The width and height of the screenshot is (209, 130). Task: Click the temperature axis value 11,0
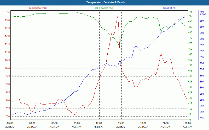(8, 52)
